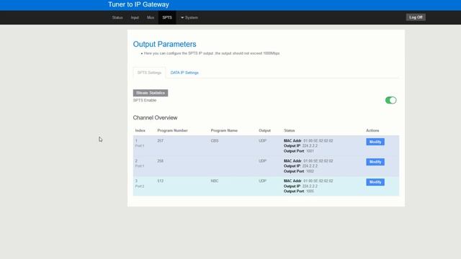Switch to the DATA IP Settings tab

pyautogui.click(x=184, y=73)
